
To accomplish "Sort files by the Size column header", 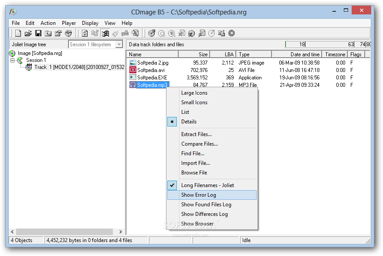I will (x=194, y=54).
